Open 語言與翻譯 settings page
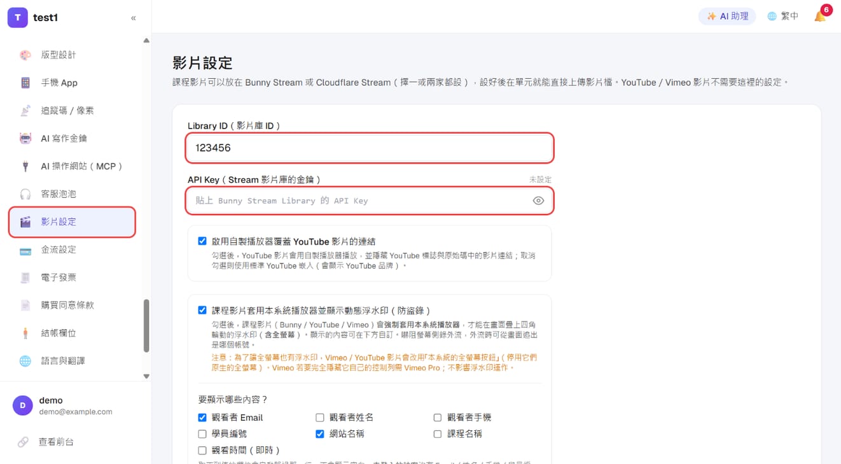Viewport: 841px width, 464px height. tap(73, 361)
